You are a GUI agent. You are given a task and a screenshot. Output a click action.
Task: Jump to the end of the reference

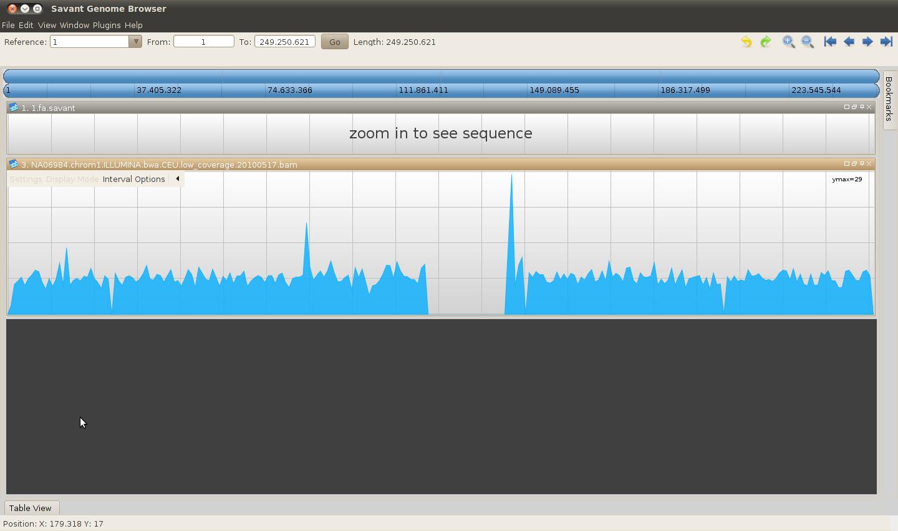(x=886, y=42)
